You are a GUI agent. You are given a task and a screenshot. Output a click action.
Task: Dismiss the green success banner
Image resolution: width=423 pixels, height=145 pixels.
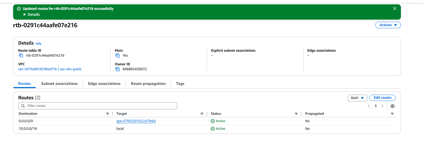coord(394,8)
